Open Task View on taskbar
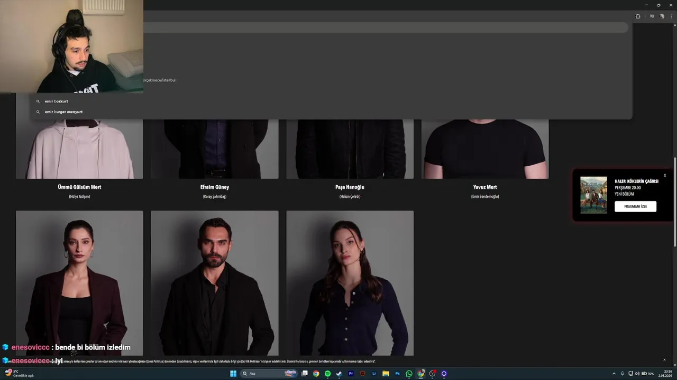Image resolution: width=677 pixels, height=380 pixels. (x=305, y=374)
